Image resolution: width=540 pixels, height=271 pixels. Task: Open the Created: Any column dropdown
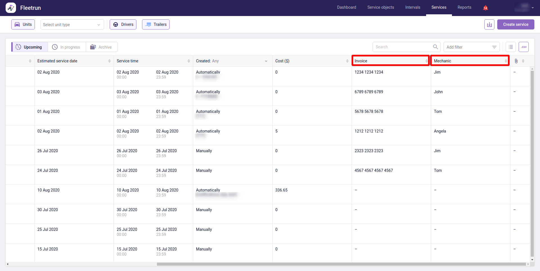[x=266, y=61]
